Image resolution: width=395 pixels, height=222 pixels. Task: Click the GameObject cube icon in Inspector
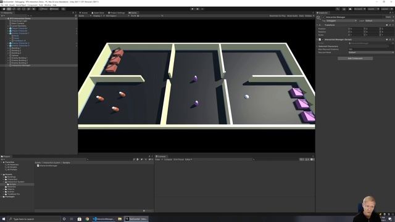(x=318, y=17)
